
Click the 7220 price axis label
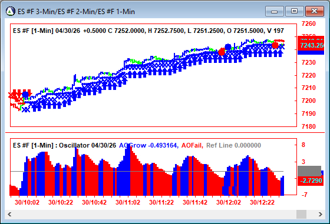[x=309, y=75]
